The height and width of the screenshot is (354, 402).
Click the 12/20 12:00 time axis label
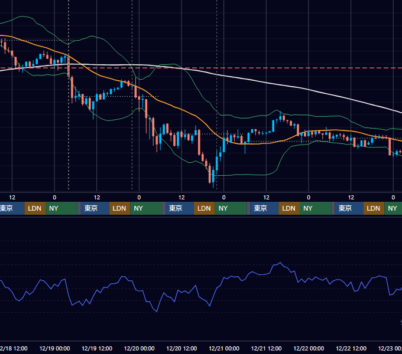[181, 348]
